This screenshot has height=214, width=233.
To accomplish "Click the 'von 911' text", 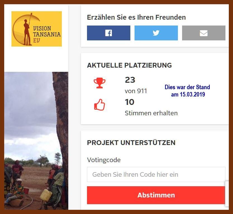I will (136, 91).
